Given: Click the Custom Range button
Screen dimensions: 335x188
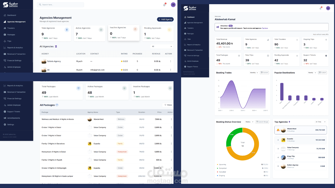Looking at the screenshot, I should (x=262, y=122).
